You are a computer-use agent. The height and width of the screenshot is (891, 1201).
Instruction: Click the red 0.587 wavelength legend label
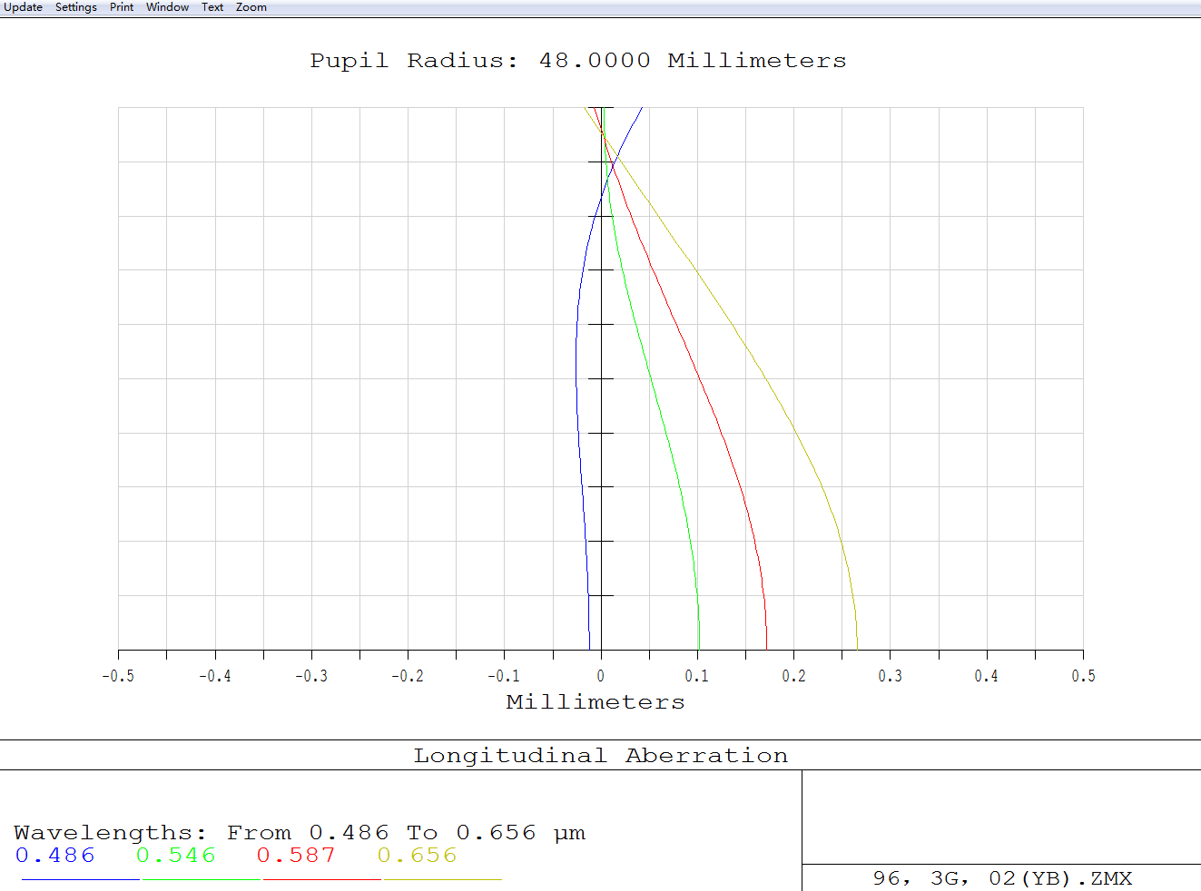[x=296, y=856]
